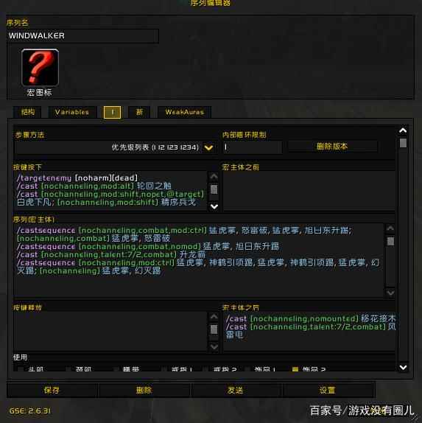This screenshot has height=423, width=422.
Task: Click the main panel scrollbar thumb
Action: click(x=403, y=143)
